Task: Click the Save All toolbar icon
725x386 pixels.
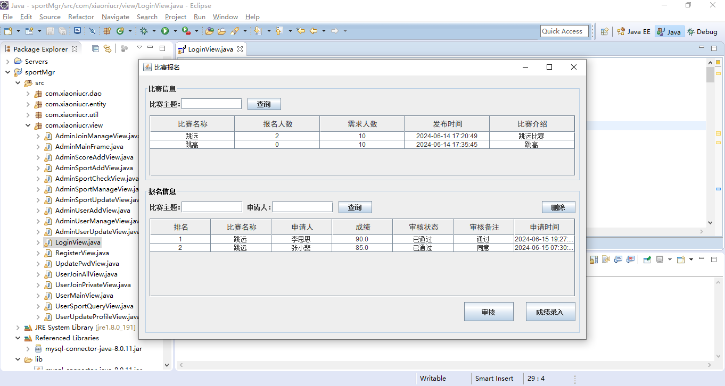Action: point(62,31)
